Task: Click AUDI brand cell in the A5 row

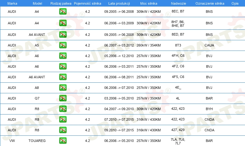Action: (x=12, y=45)
